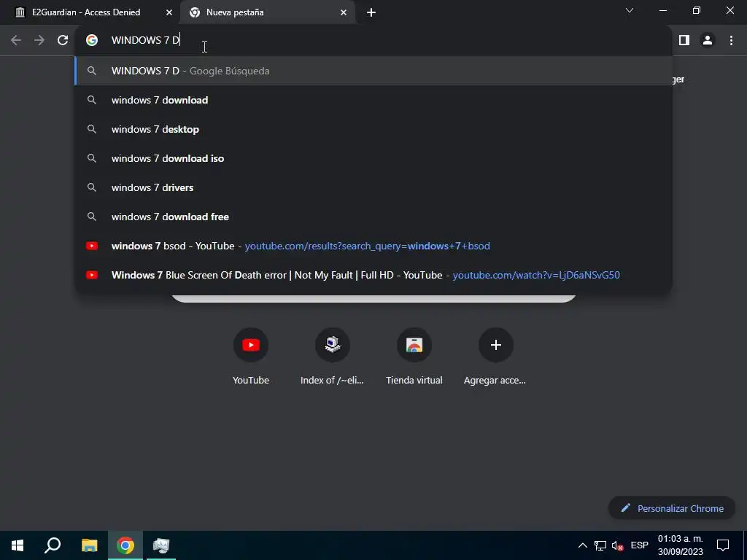Viewport: 747px width, 560px height.
Task: Close the Nueva pestaña tab
Action: pyautogui.click(x=344, y=12)
